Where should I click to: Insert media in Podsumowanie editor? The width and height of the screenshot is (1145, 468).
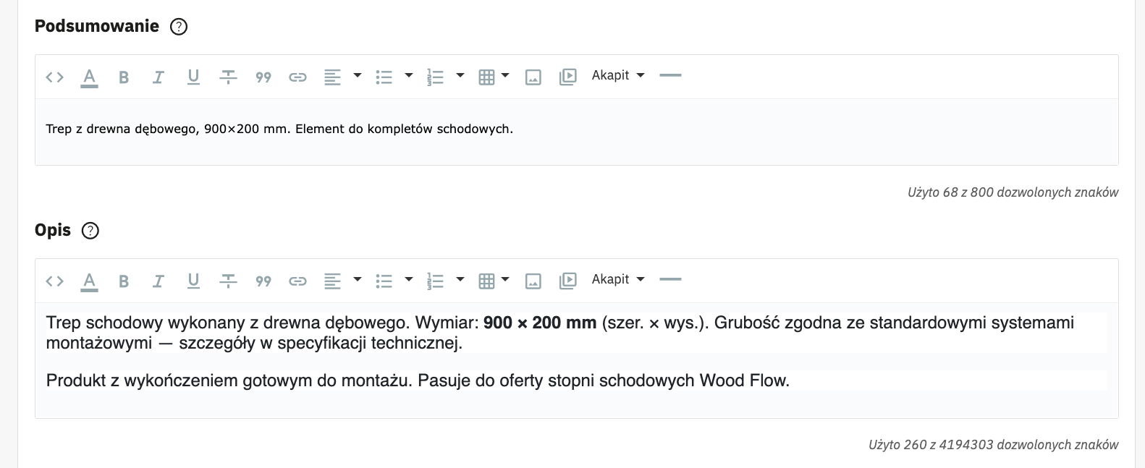click(568, 77)
